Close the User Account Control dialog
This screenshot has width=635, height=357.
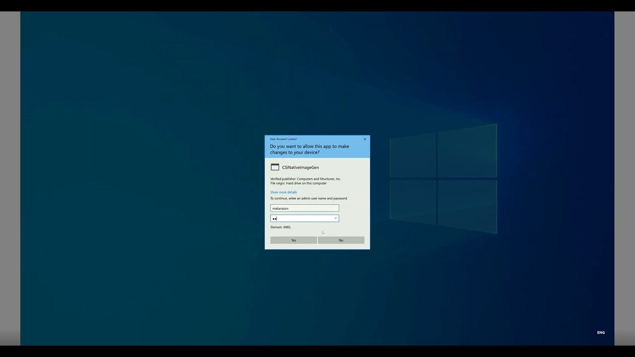click(x=365, y=139)
